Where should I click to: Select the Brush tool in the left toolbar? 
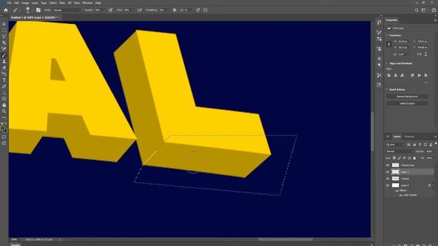coord(4,55)
